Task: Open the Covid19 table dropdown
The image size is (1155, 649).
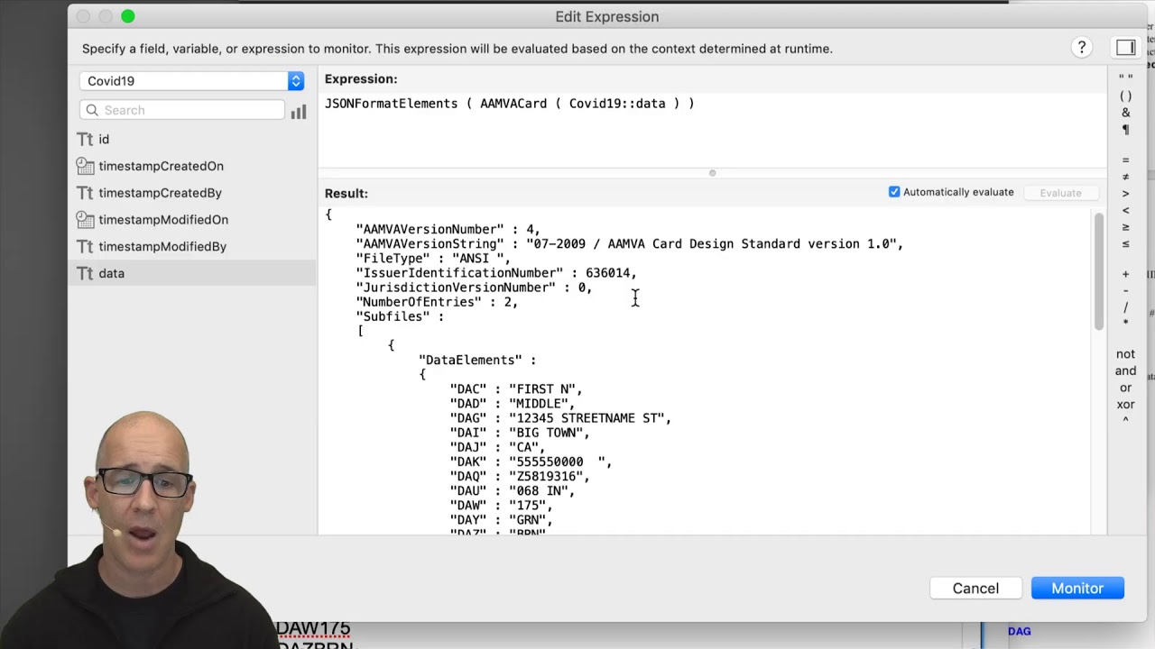Action: click(x=192, y=81)
